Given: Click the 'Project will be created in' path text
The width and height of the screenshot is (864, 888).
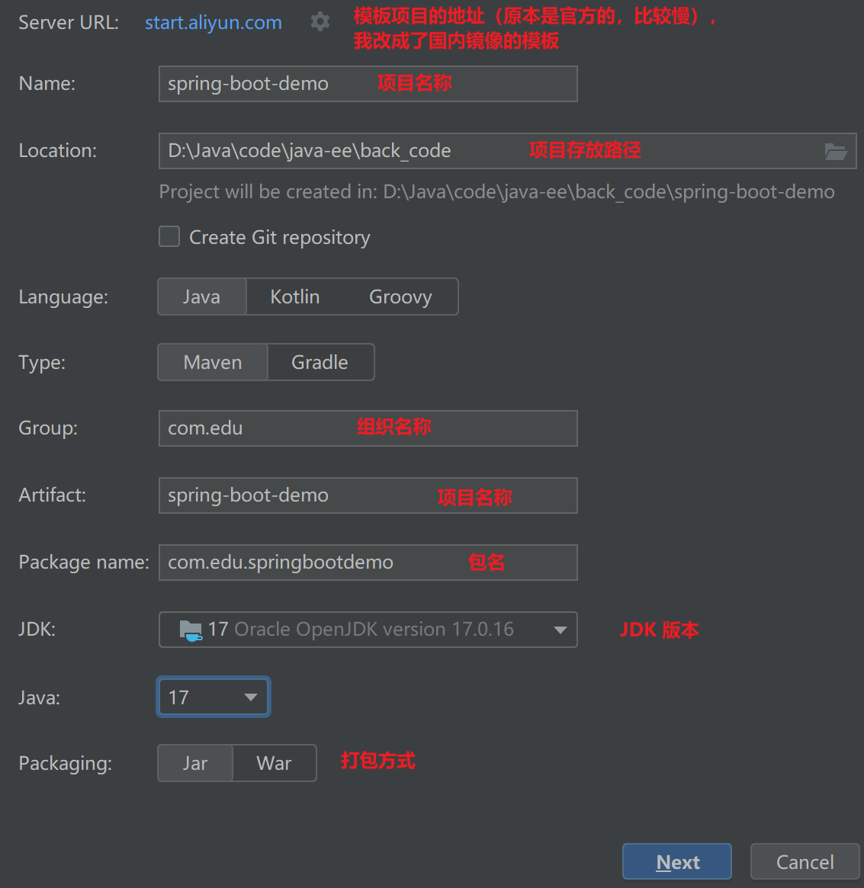Looking at the screenshot, I should [497, 192].
